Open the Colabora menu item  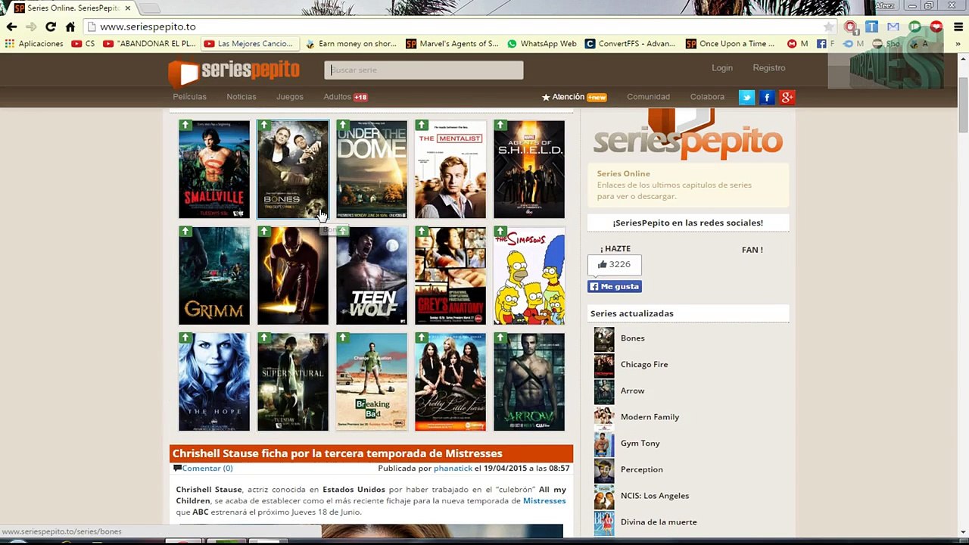[x=707, y=97]
